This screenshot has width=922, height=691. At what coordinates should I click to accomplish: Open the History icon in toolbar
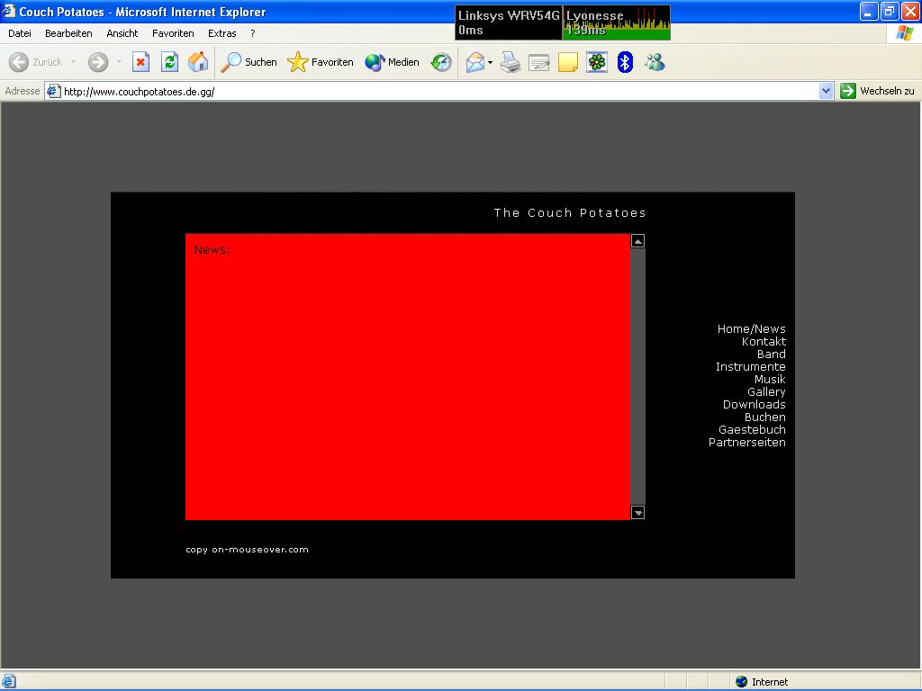[441, 62]
